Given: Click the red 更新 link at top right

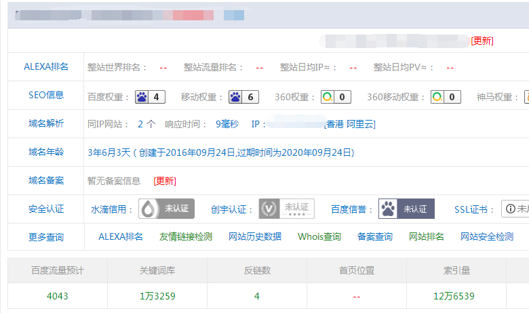Looking at the screenshot, I should click(x=482, y=41).
